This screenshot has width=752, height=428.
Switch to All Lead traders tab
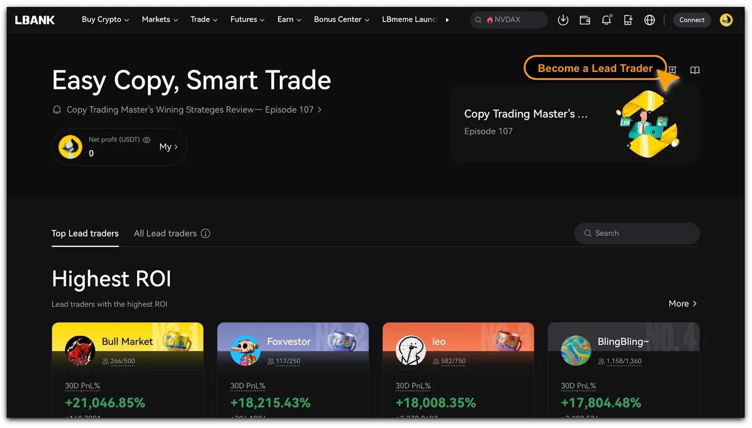pyautogui.click(x=165, y=233)
